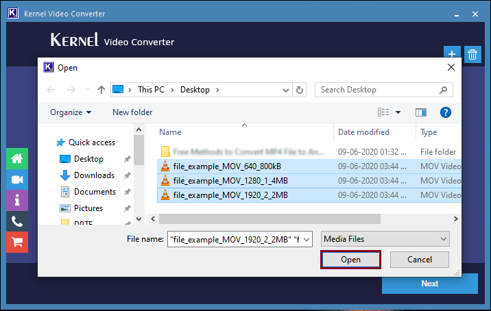
Task: Go forward in Open dialog
Action: (x=71, y=90)
